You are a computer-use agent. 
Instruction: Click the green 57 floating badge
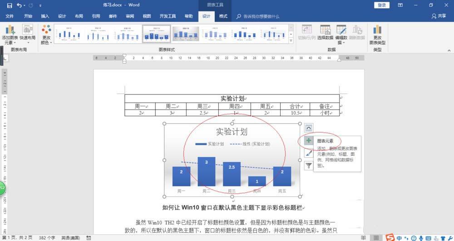2,188
